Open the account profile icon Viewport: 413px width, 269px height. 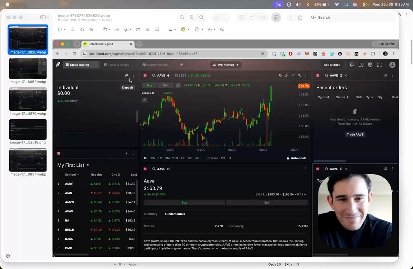(392, 65)
